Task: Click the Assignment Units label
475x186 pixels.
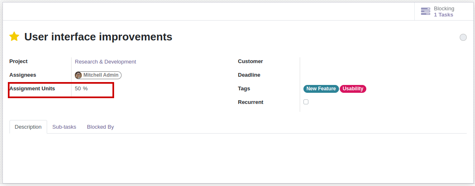Action: coord(32,89)
